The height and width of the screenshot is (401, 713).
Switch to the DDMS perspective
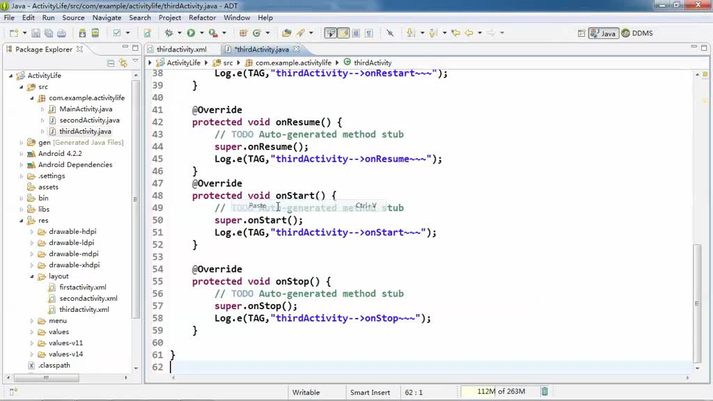coord(637,33)
